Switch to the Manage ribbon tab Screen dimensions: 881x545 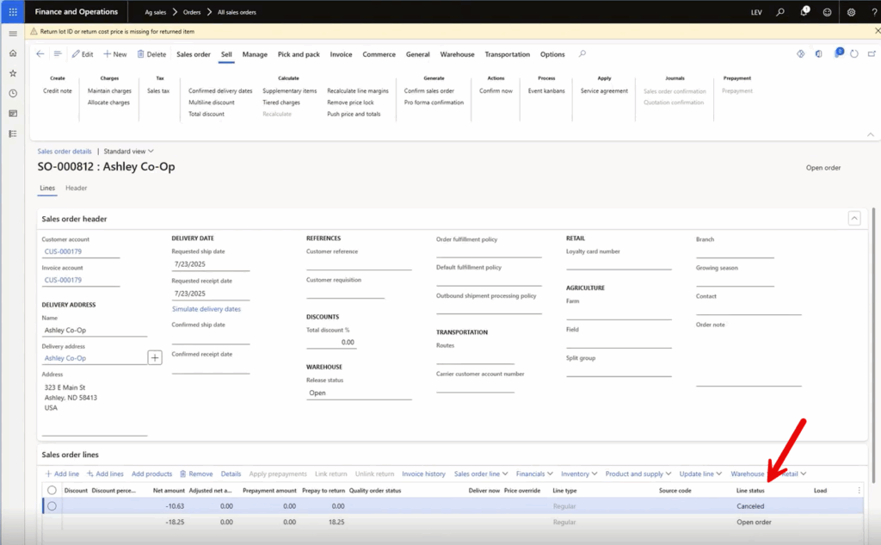pyautogui.click(x=255, y=54)
